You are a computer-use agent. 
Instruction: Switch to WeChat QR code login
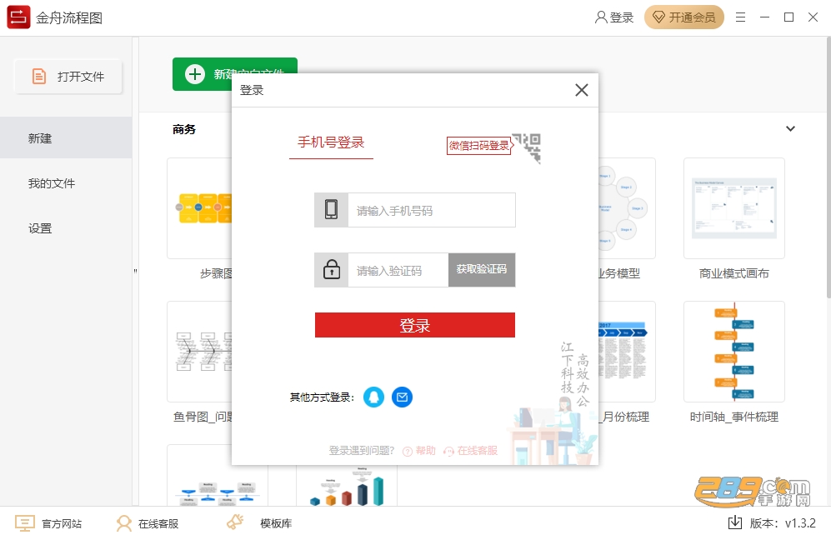coord(494,147)
